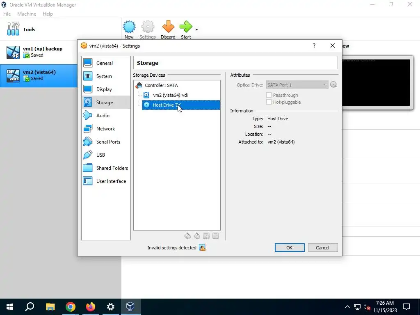The width and height of the screenshot is (420, 315).
Task: Open the Start button dropdown arrow
Action: (196, 30)
